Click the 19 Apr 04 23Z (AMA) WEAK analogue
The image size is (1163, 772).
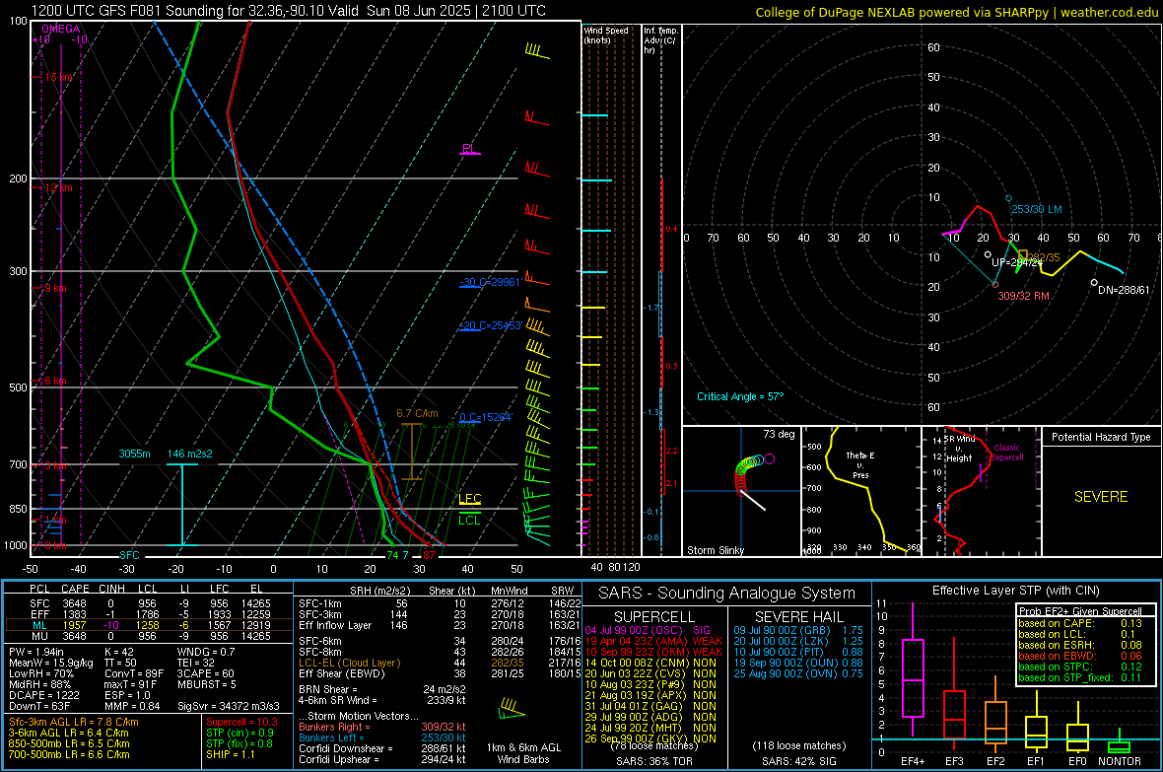point(653,641)
